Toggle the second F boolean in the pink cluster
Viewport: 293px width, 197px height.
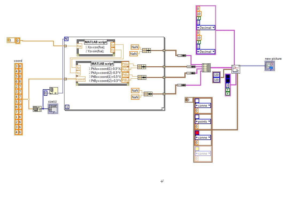198,42
